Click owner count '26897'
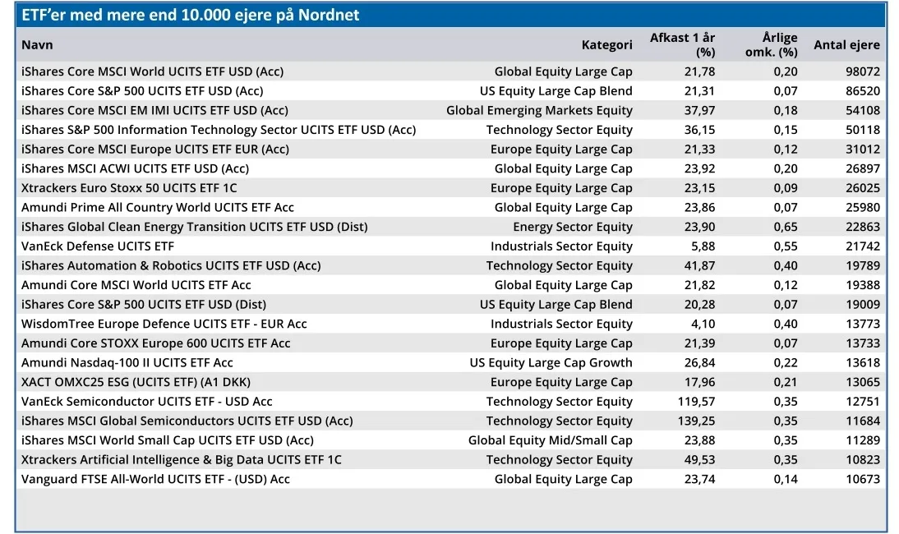The height and width of the screenshot is (534, 899). pyautogui.click(x=863, y=169)
